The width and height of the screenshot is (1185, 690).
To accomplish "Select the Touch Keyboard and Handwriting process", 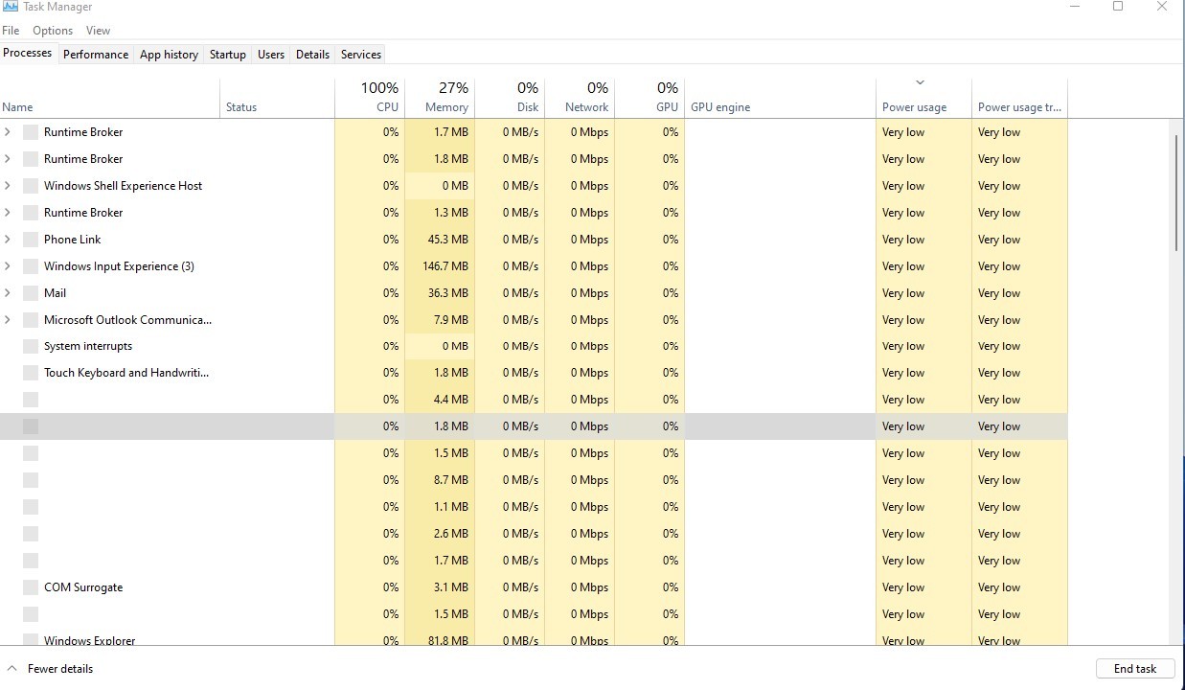I will coord(125,372).
